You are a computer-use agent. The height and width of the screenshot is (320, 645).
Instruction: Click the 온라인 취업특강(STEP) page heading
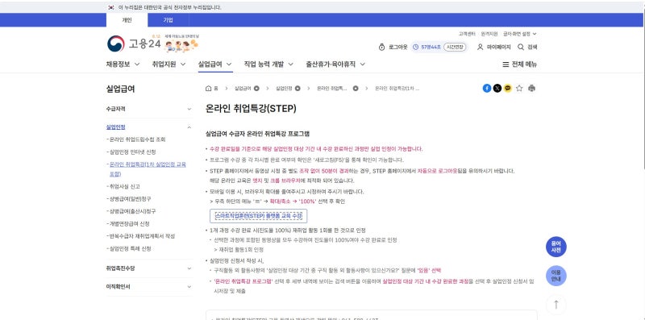click(x=251, y=109)
